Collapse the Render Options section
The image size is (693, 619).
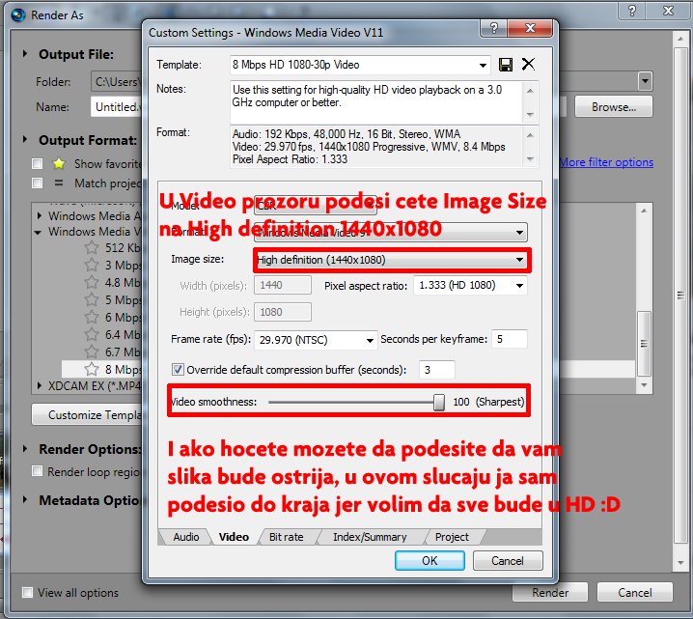25,449
